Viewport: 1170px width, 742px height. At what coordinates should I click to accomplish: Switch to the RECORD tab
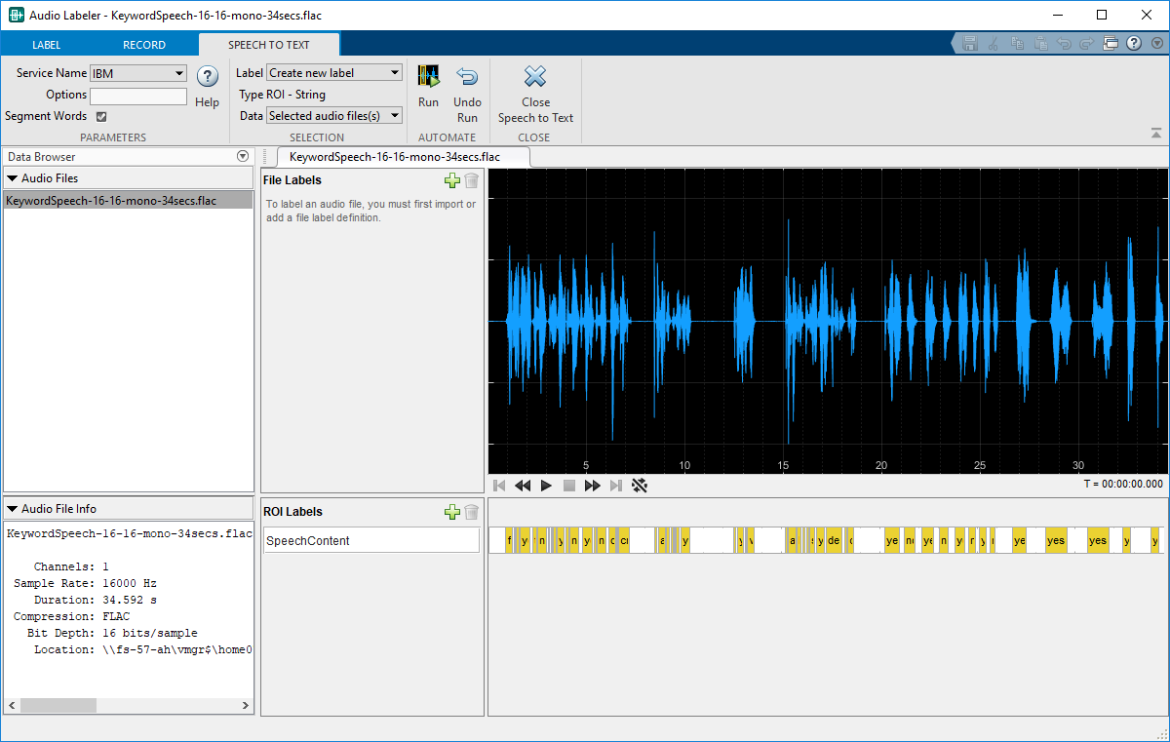click(x=144, y=45)
